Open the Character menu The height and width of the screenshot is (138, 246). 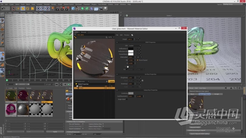point(87,4)
